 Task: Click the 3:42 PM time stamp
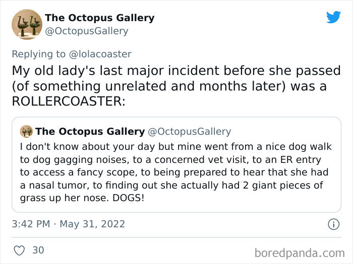[x=30, y=224]
